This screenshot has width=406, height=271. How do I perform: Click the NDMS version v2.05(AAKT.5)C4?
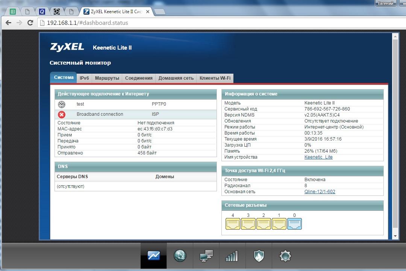[322, 115]
